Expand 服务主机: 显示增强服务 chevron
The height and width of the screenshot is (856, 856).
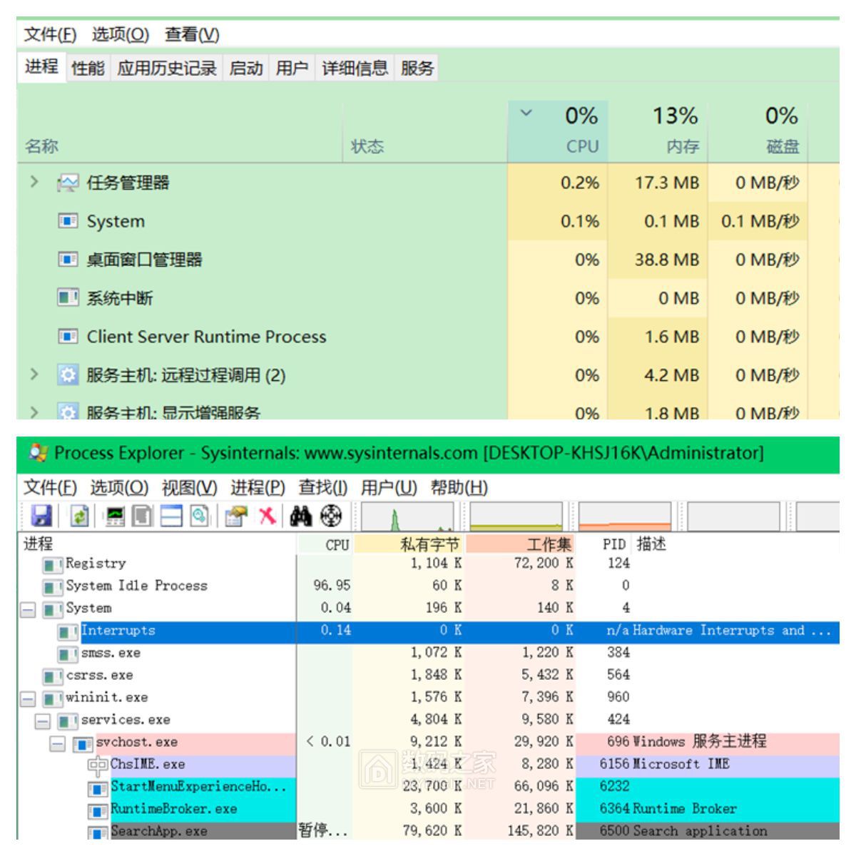[34, 412]
